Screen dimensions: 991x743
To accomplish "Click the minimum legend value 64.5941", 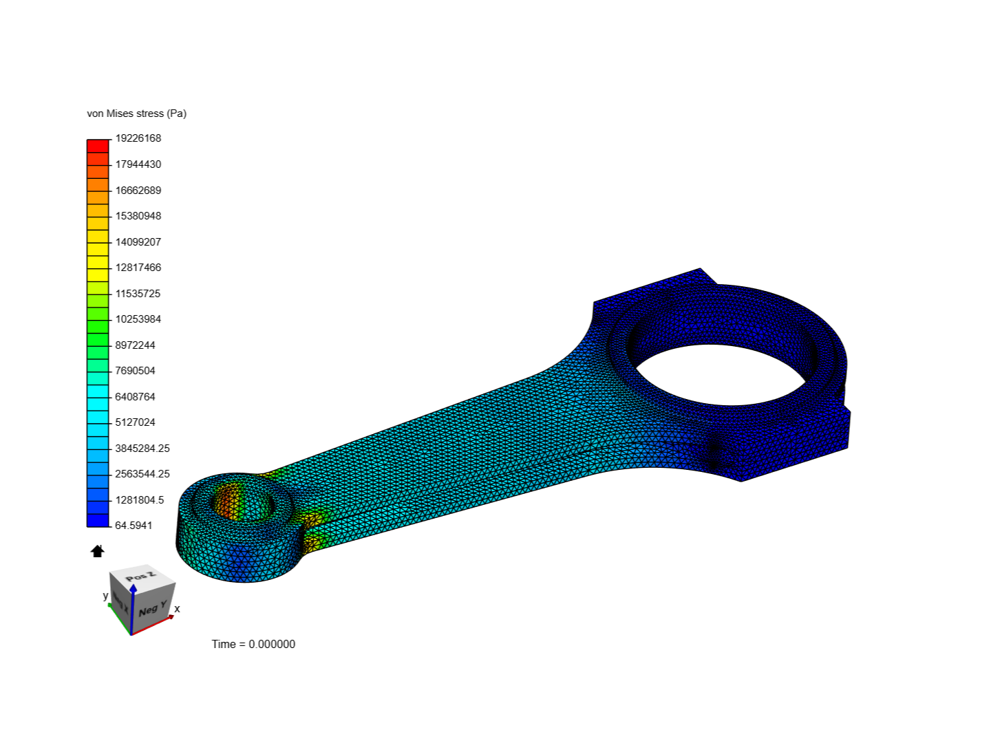I will click(134, 526).
